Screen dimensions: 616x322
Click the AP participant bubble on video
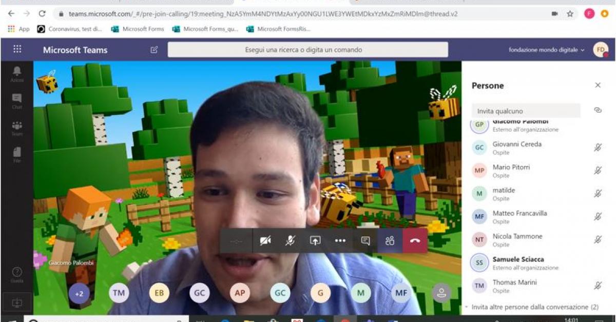[x=240, y=293]
